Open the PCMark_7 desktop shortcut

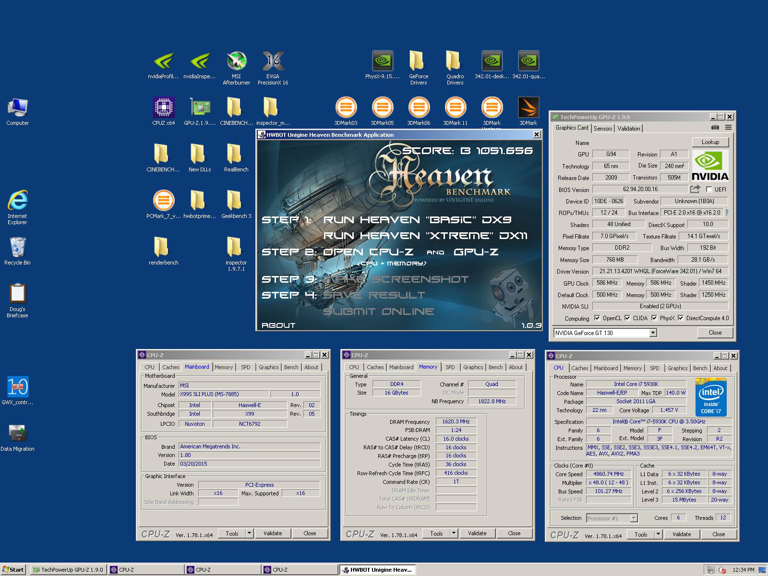pyautogui.click(x=163, y=204)
